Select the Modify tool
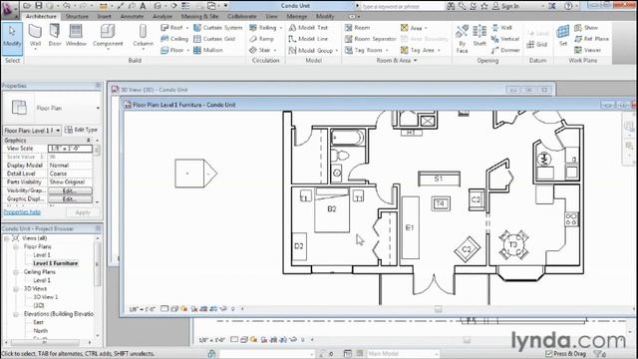 click(x=12, y=38)
